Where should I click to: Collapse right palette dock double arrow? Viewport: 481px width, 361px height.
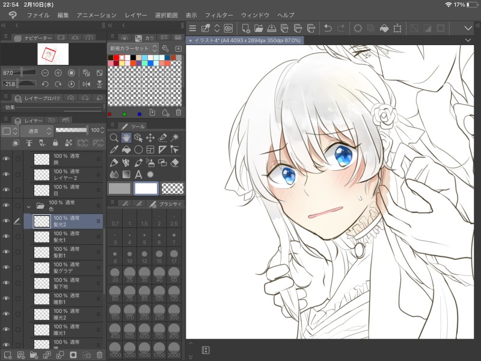tap(477, 25)
